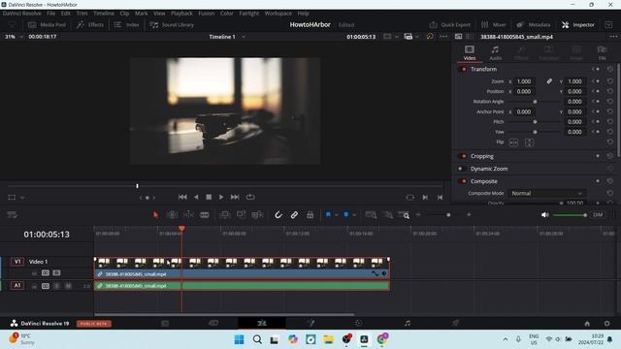Open flag color dropdown arrow
Screen dimensions: 621x349
tap(337, 215)
